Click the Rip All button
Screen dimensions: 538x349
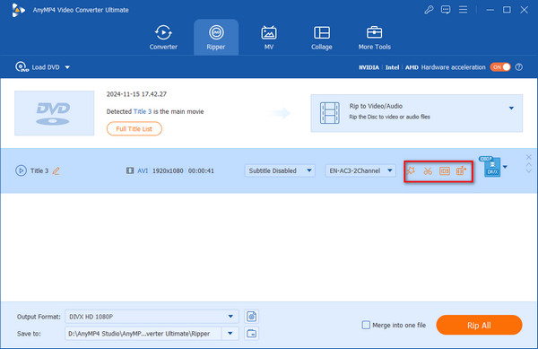479,325
